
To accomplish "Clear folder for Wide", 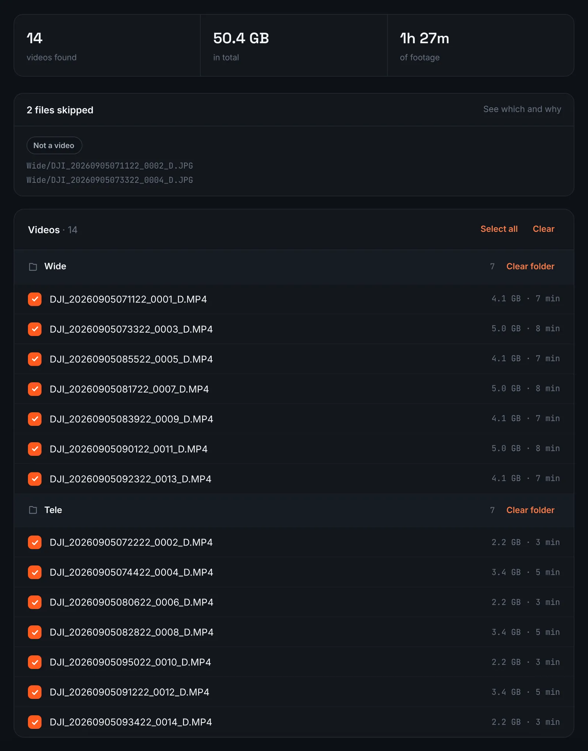I will pyautogui.click(x=530, y=267).
